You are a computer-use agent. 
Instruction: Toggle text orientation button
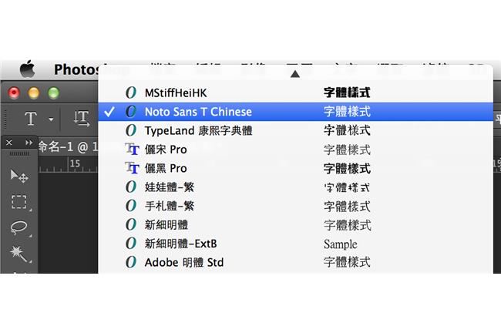(82, 119)
